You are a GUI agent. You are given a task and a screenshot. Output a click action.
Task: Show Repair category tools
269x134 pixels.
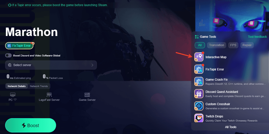[247, 45]
